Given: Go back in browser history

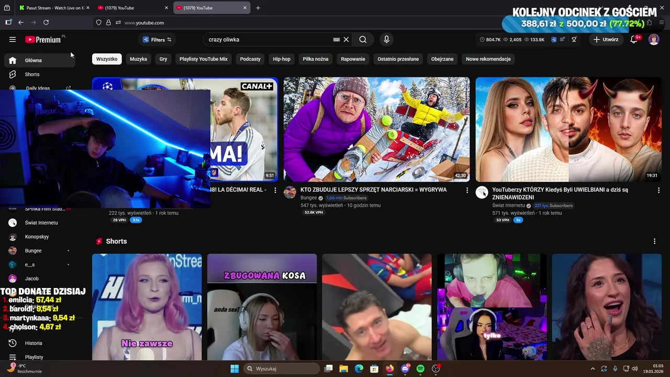Looking at the screenshot, I should (x=21, y=23).
